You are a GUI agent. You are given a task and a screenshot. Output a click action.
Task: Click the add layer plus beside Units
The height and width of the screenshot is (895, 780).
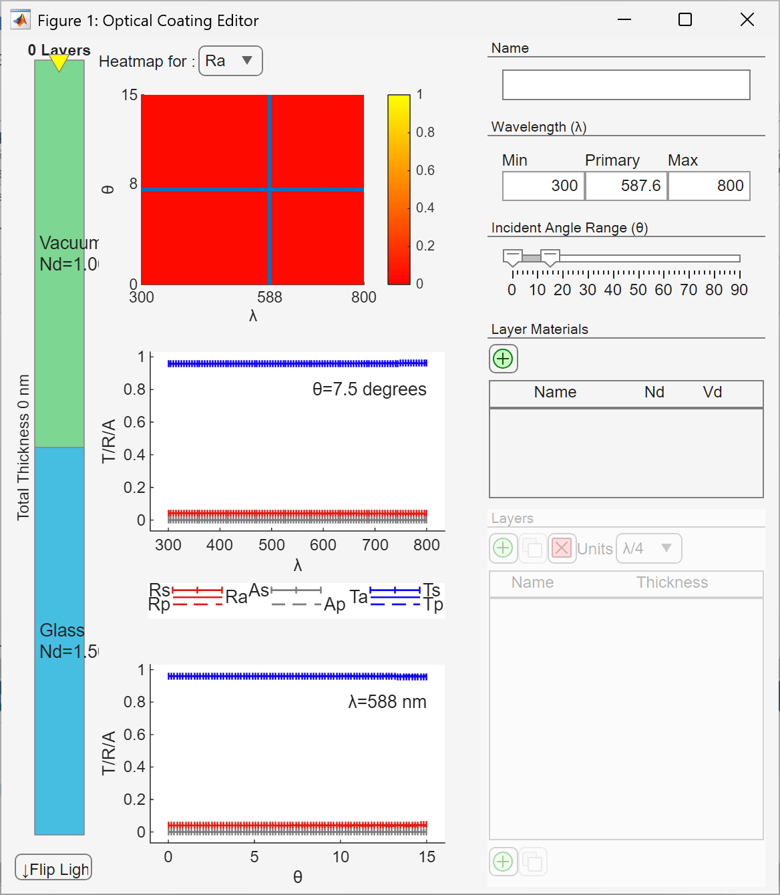(x=503, y=549)
